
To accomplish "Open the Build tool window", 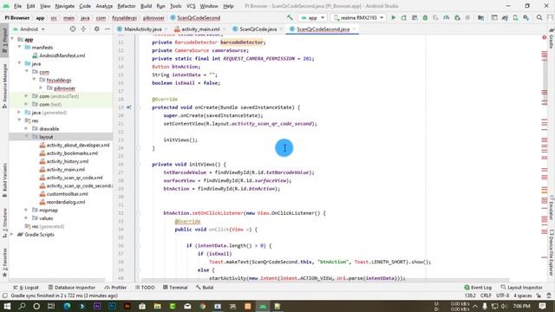I will click(205, 287).
